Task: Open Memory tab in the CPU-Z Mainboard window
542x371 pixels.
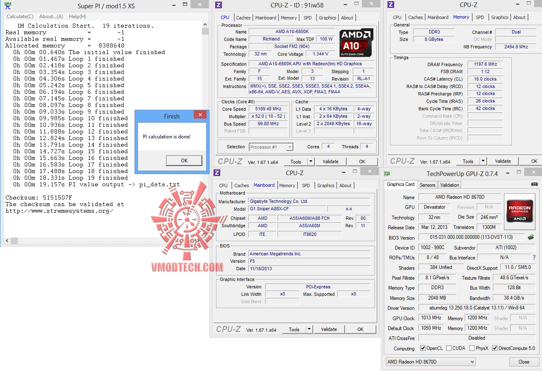Action: (287, 185)
